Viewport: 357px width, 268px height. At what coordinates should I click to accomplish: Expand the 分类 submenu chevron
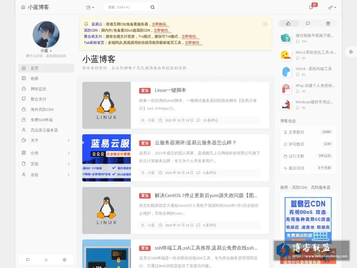[x=69, y=153]
